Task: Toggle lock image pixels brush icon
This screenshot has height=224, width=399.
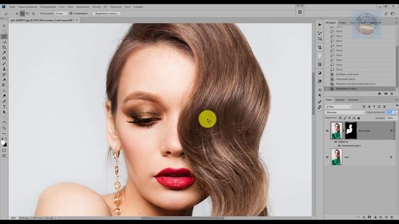Action: [345, 118]
